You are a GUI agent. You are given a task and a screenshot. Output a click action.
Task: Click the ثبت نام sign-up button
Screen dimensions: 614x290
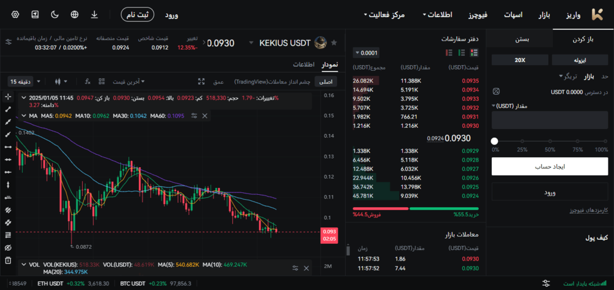[138, 15]
